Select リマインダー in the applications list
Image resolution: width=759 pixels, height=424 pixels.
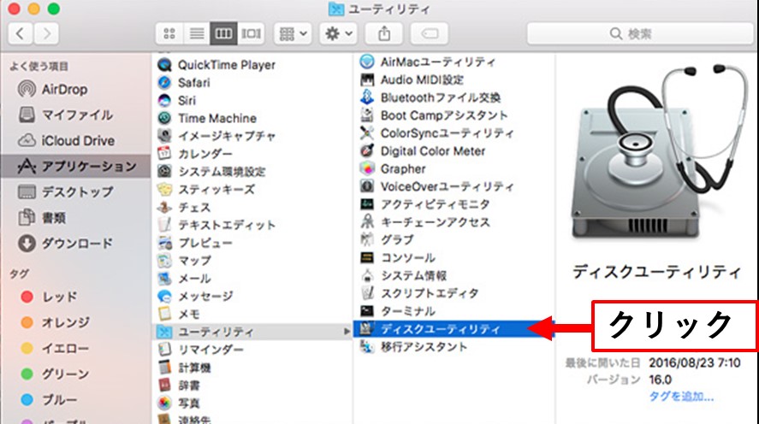click(x=211, y=350)
